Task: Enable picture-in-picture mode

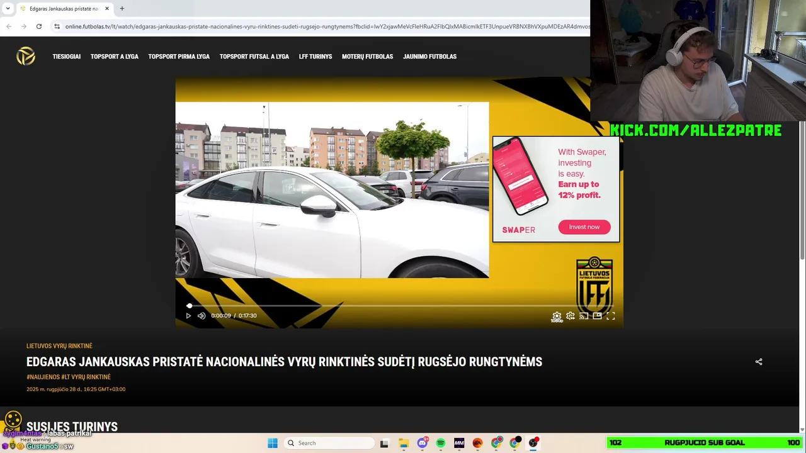Action: 597,316
